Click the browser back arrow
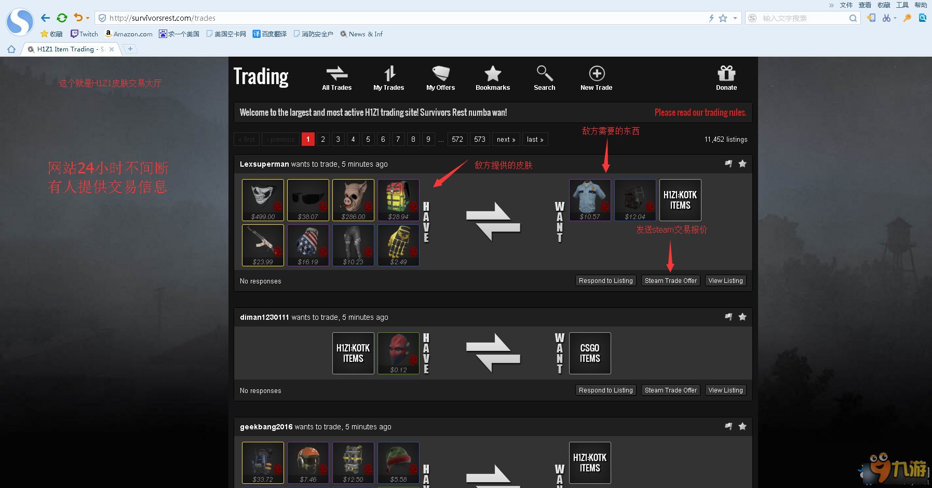932x488 pixels. pyautogui.click(x=46, y=18)
